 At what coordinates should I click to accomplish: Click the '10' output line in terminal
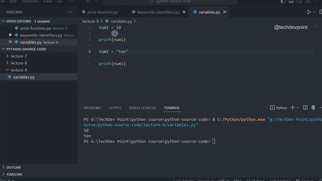pyautogui.click(x=86, y=130)
